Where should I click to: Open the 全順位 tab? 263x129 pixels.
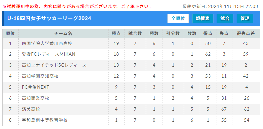coord(178,18)
